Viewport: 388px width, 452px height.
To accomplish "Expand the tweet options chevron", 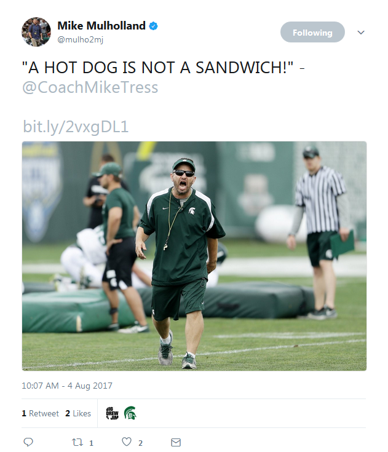I will coord(361,33).
